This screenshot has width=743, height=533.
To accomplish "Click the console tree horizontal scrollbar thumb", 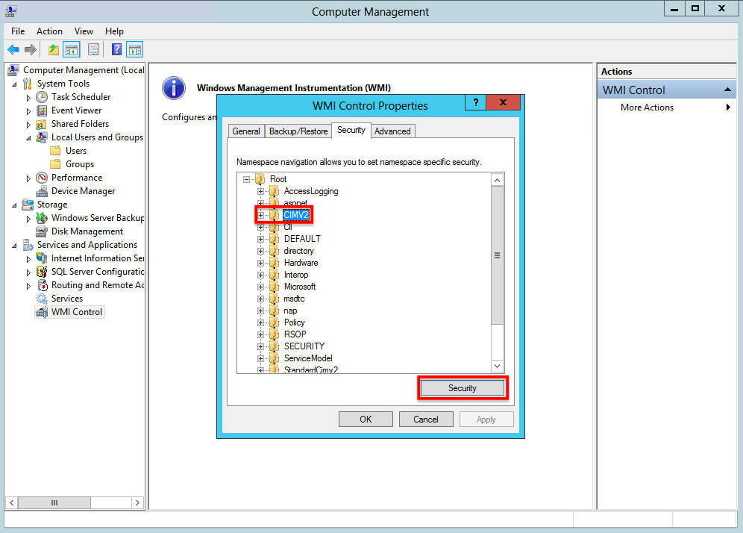I will point(54,502).
